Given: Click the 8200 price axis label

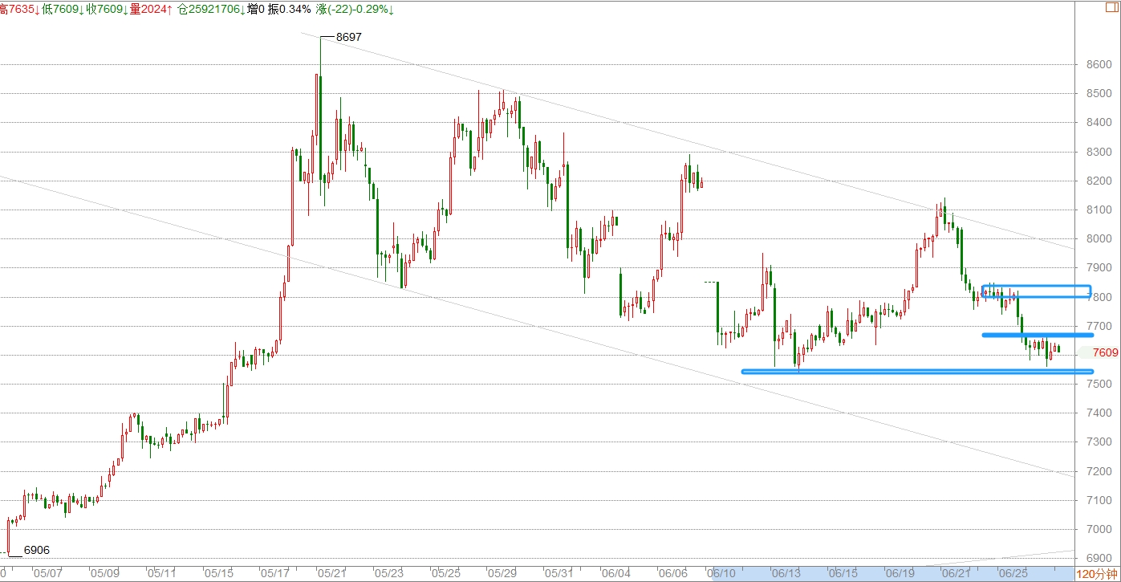Looking at the screenshot, I should [1099, 181].
